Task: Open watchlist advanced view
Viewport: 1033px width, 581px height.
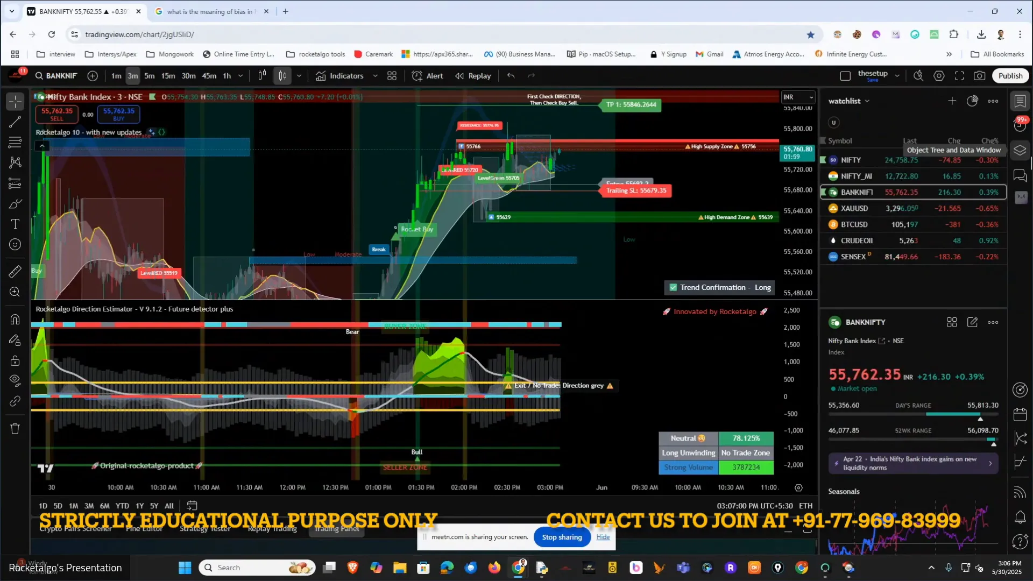Action: [x=972, y=101]
